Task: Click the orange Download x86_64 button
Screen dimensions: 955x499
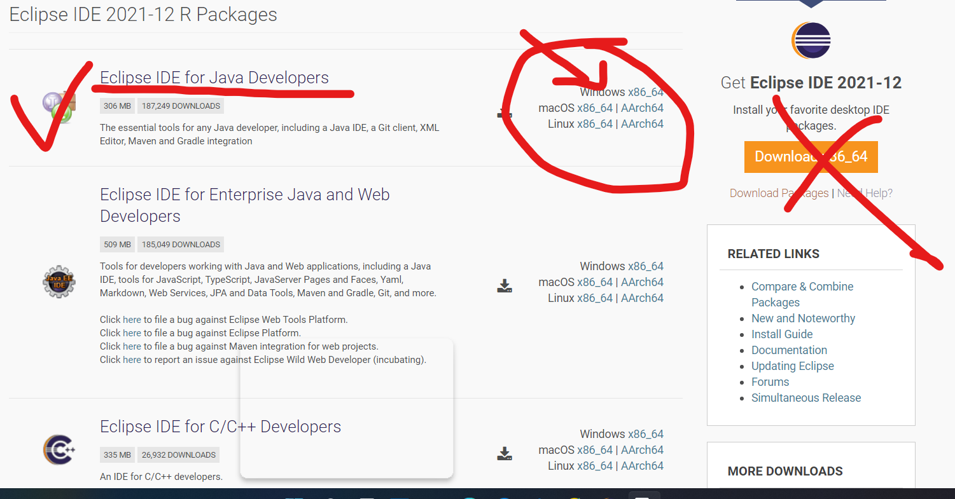Action: point(811,157)
